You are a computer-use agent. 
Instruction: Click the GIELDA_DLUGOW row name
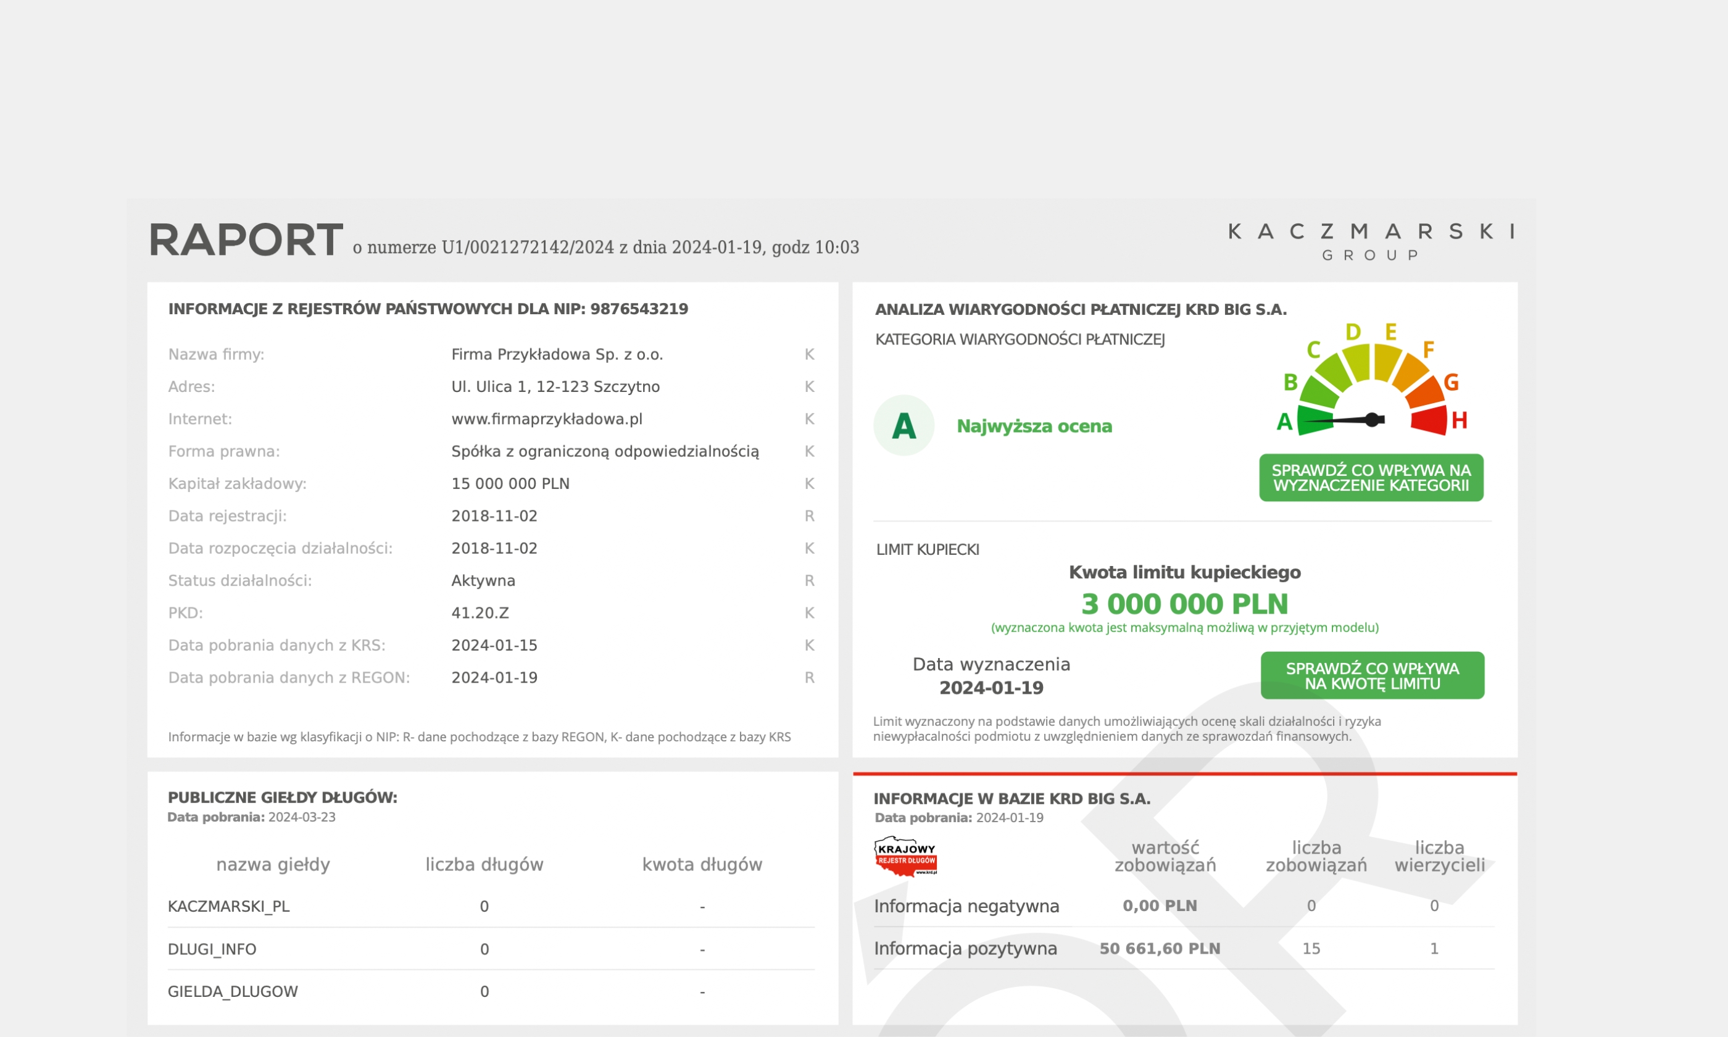point(233,991)
